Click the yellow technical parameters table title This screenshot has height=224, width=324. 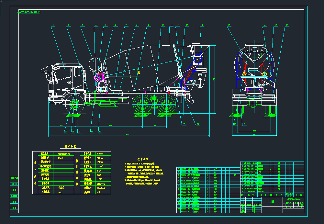(x=70, y=146)
